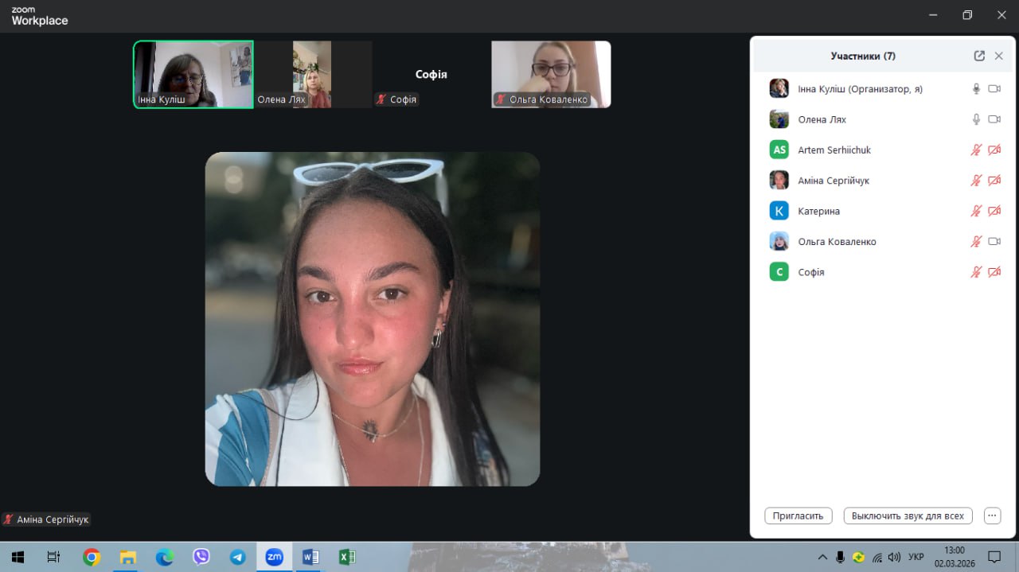Toggle camera icon for Інна Куліш

[994, 89]
